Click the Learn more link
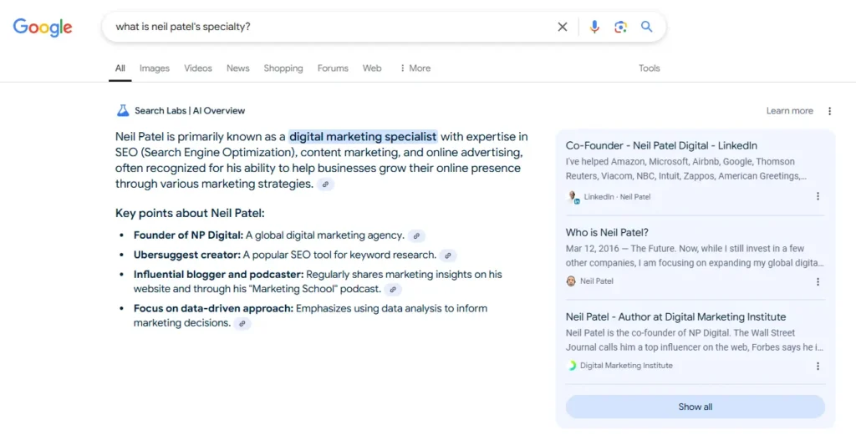This screenshot has height=440, width=856. click(789, 111)
